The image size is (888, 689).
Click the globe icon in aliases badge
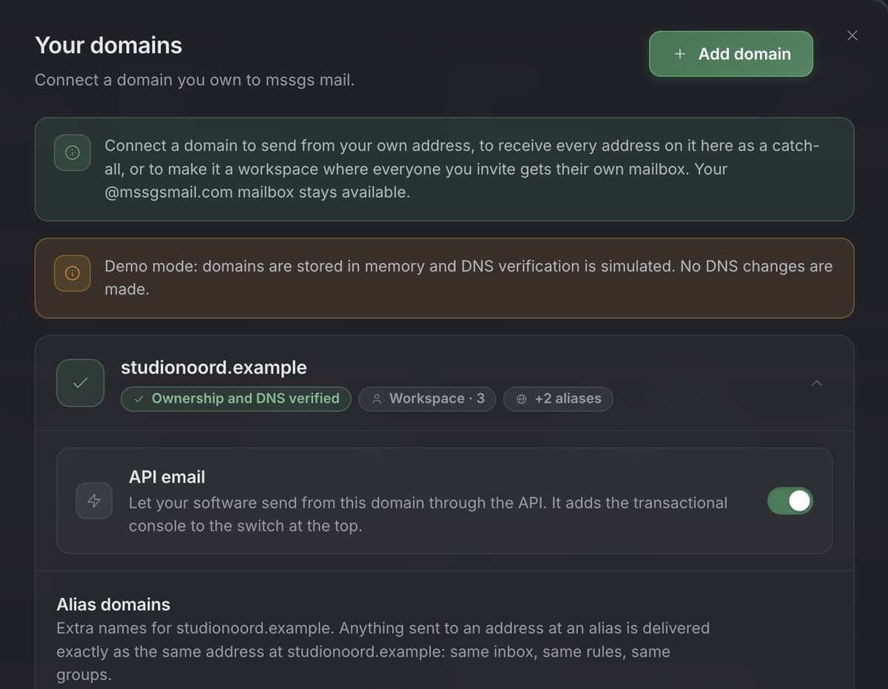522,399
